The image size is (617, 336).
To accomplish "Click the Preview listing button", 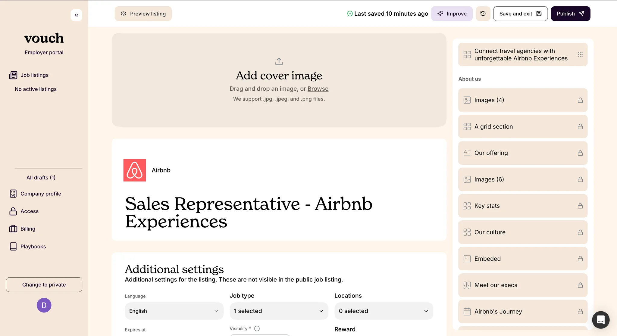I will (143, 14).
